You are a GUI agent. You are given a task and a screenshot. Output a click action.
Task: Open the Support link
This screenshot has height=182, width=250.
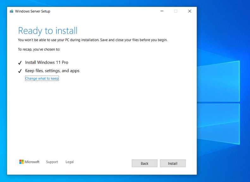[52, 162]
